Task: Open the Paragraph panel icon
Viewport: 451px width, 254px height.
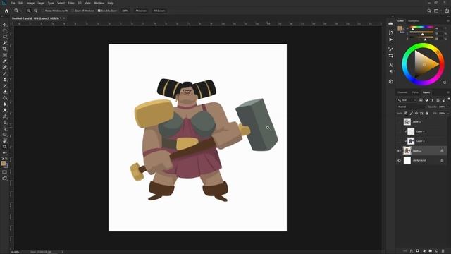Action: click(390, 71)
